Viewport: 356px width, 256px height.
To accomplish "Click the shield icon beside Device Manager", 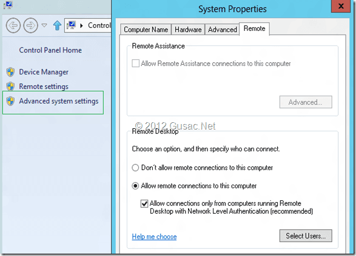I will [10, 72].
